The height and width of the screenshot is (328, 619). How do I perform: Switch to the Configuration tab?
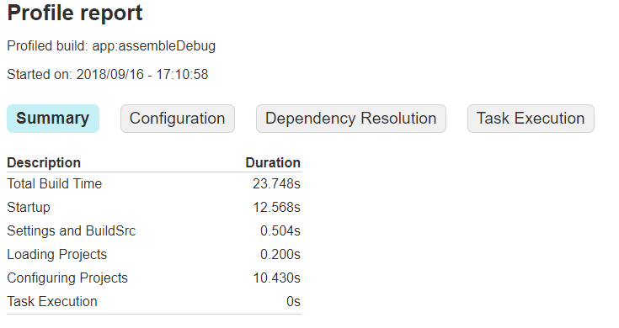tap(178, 119)
